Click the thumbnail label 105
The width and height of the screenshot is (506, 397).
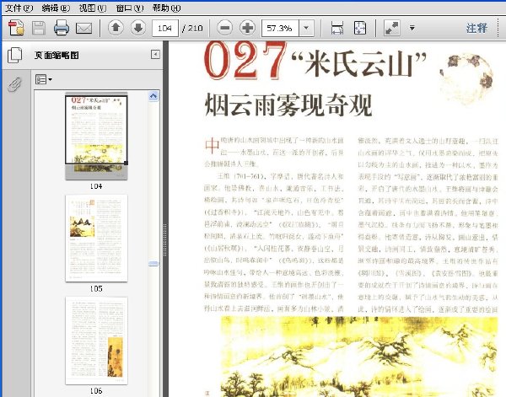tap(96, 288)
